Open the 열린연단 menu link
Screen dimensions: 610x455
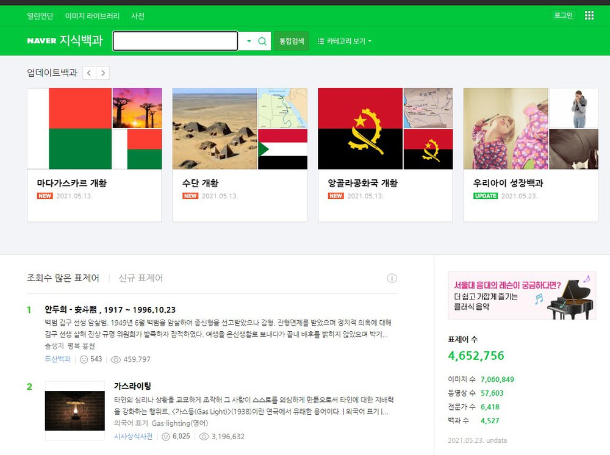click(x=40, y=16)
